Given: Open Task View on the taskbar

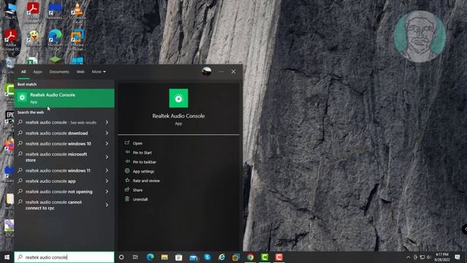Looking at the screenshot, I should pyautogui.click(x=135, y=257).
